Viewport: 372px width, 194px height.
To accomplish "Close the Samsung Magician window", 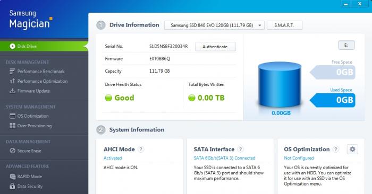I will (360, 4).
